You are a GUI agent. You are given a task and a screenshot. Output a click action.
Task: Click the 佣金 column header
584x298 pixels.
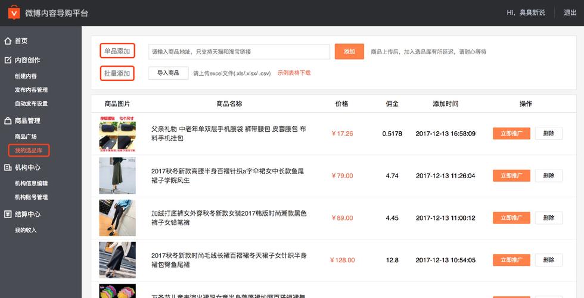point(392,104)
